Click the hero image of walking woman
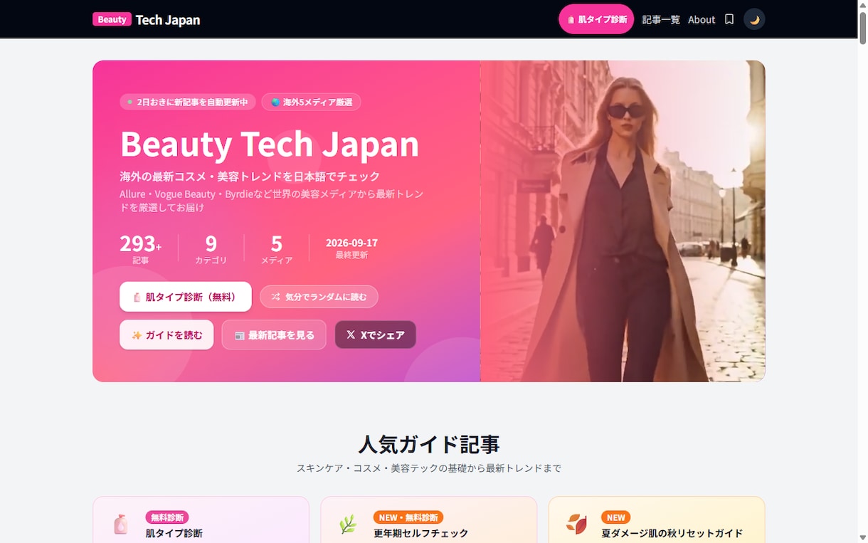 pos(623,221)
